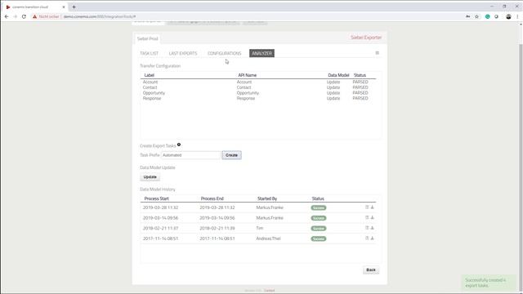Open details icon for 2018-02-21 history row

pyautogui.click(x=367, y=228)
